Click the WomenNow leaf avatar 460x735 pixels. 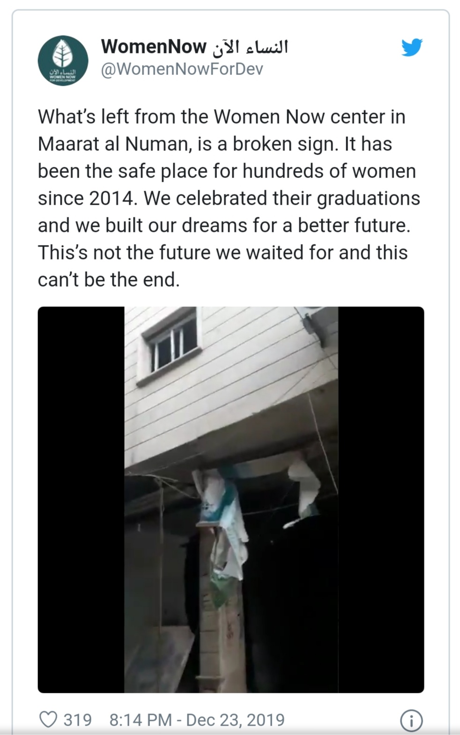click(63, 60)
